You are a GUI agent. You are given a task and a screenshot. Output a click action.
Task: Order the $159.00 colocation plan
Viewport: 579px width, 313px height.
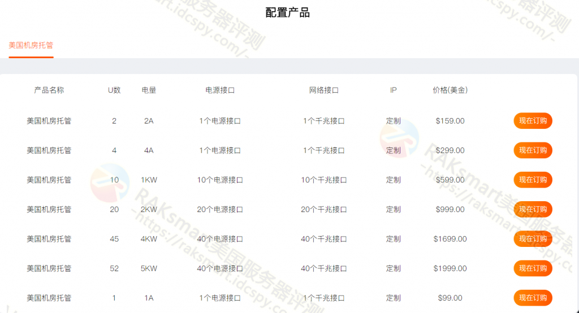(x=533, y=121)
